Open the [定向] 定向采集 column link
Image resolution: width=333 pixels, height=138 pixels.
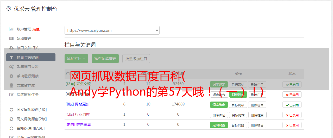point(78,124)
